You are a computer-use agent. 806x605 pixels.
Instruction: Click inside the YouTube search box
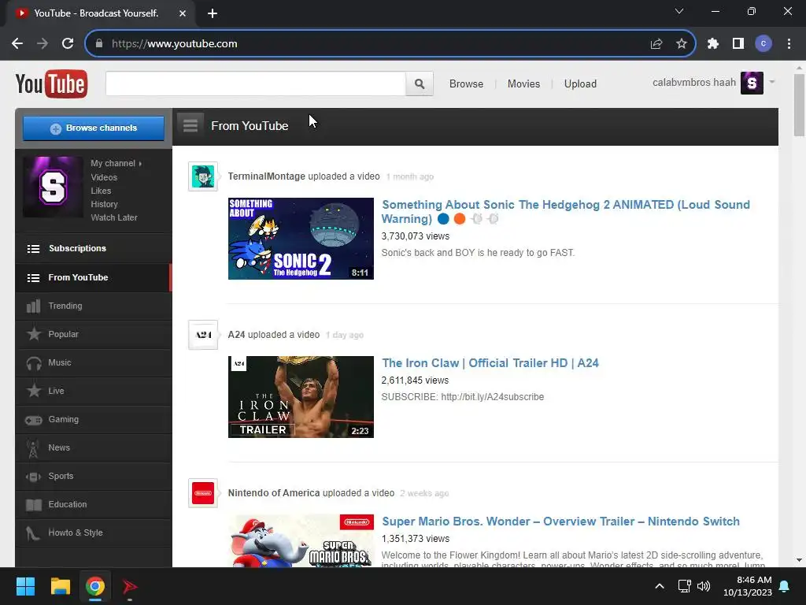[256, 84]
